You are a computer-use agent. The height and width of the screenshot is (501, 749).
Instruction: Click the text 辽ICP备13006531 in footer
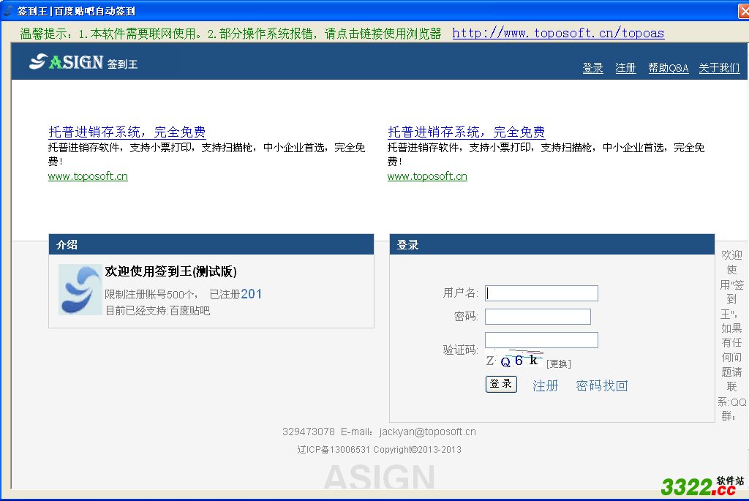click(x=334, y=449)
